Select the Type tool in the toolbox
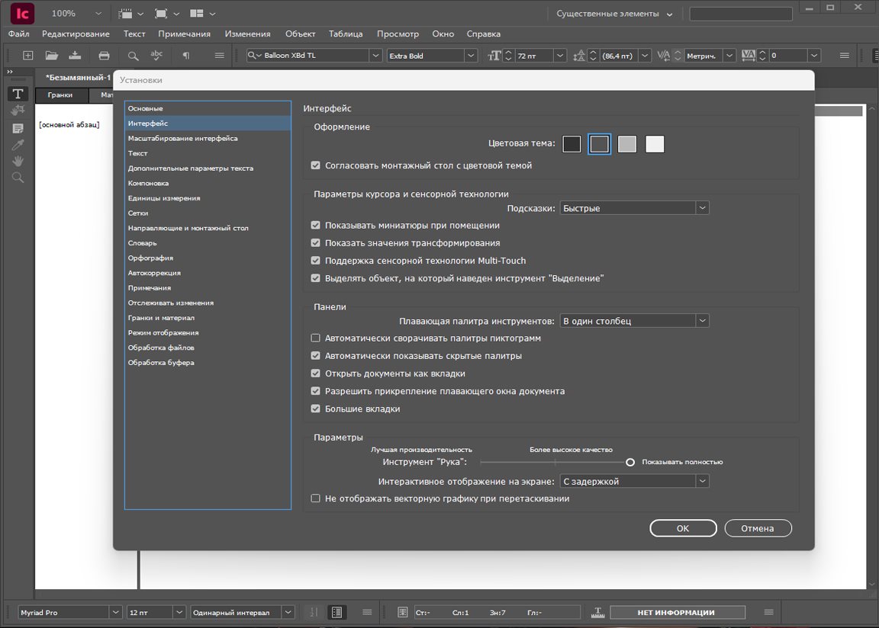Image resolution: width=879 pixels, height=628 pixels. 18,94
